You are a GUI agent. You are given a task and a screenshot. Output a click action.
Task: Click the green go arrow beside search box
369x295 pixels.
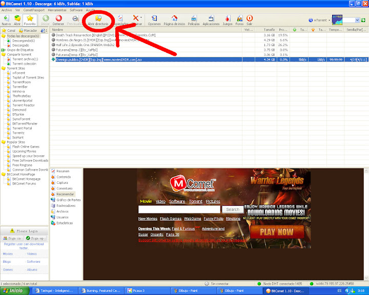pos(363,20)
